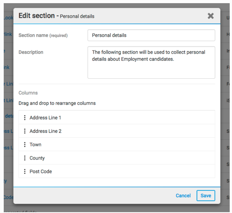Screen dimensions: 232x213
Task: Click the Post Code drag handle
Action: [25, 172]
